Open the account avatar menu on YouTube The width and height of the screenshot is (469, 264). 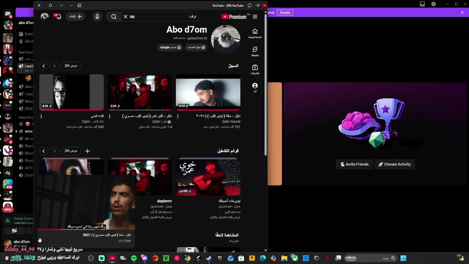[x=45, y=16]
